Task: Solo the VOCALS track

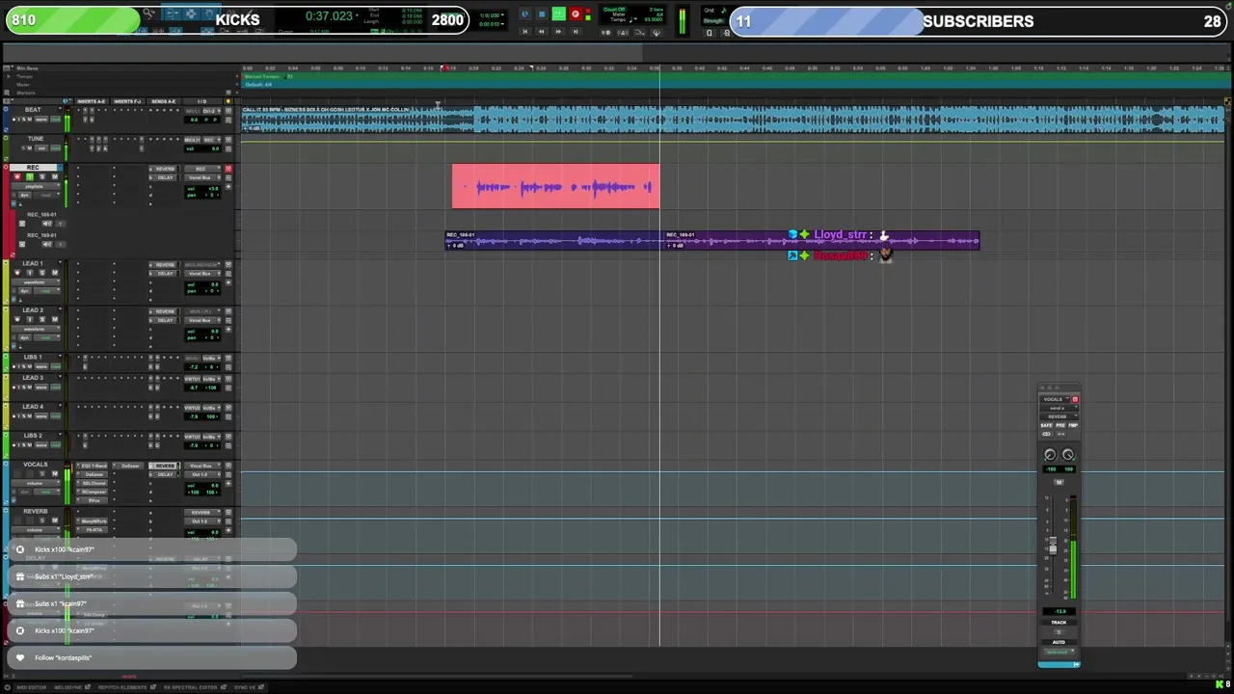Action: click(42, 473)
